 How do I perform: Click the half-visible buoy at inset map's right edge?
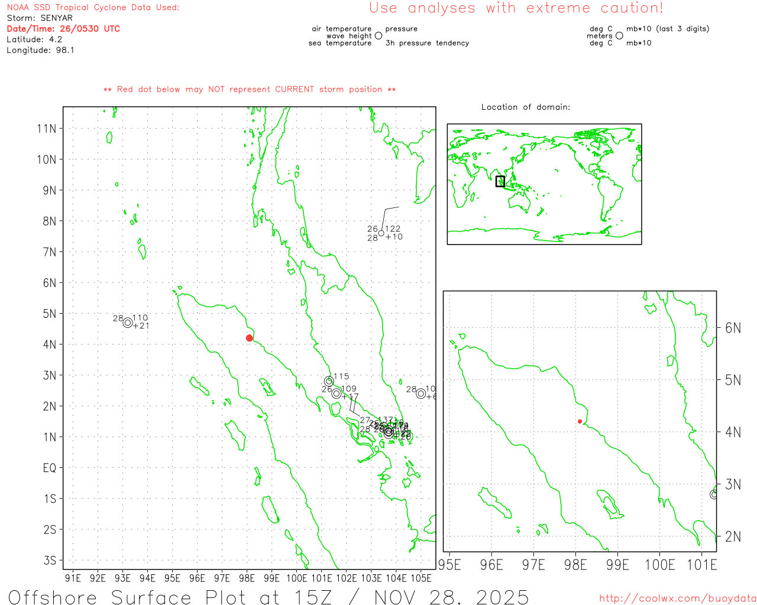click(x=714, y=494)
